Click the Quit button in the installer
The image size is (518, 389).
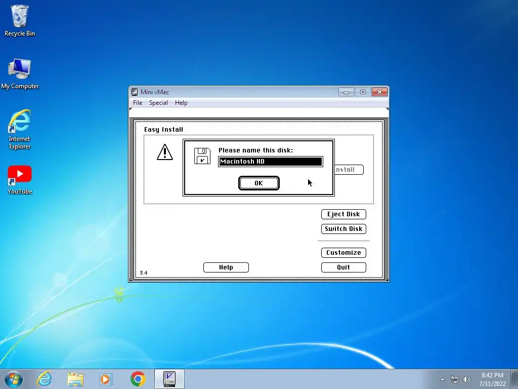pyautogui.click(x=343, y=267)
